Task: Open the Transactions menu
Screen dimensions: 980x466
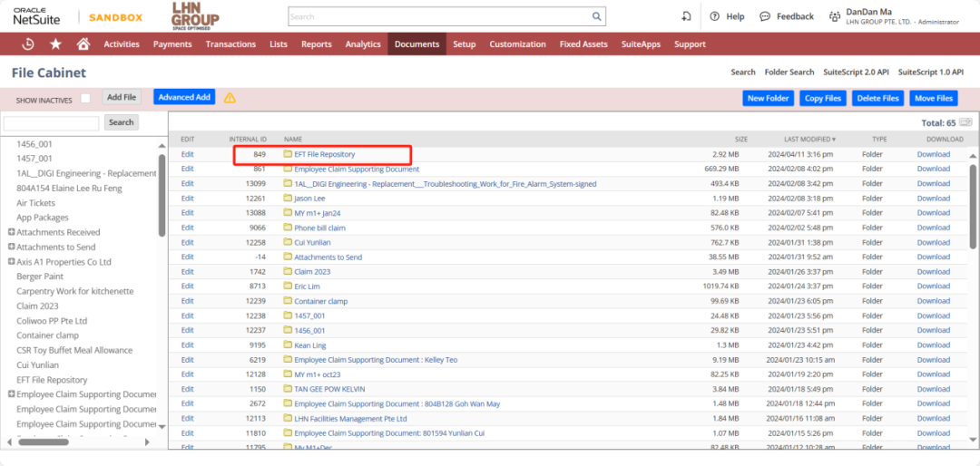Action: [230, 44]
